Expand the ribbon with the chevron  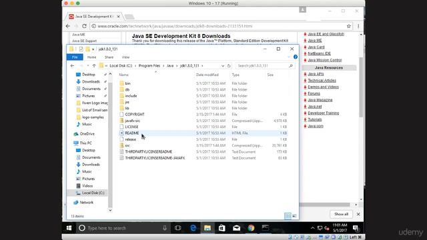pyautogui.click(x=289, y=57)
